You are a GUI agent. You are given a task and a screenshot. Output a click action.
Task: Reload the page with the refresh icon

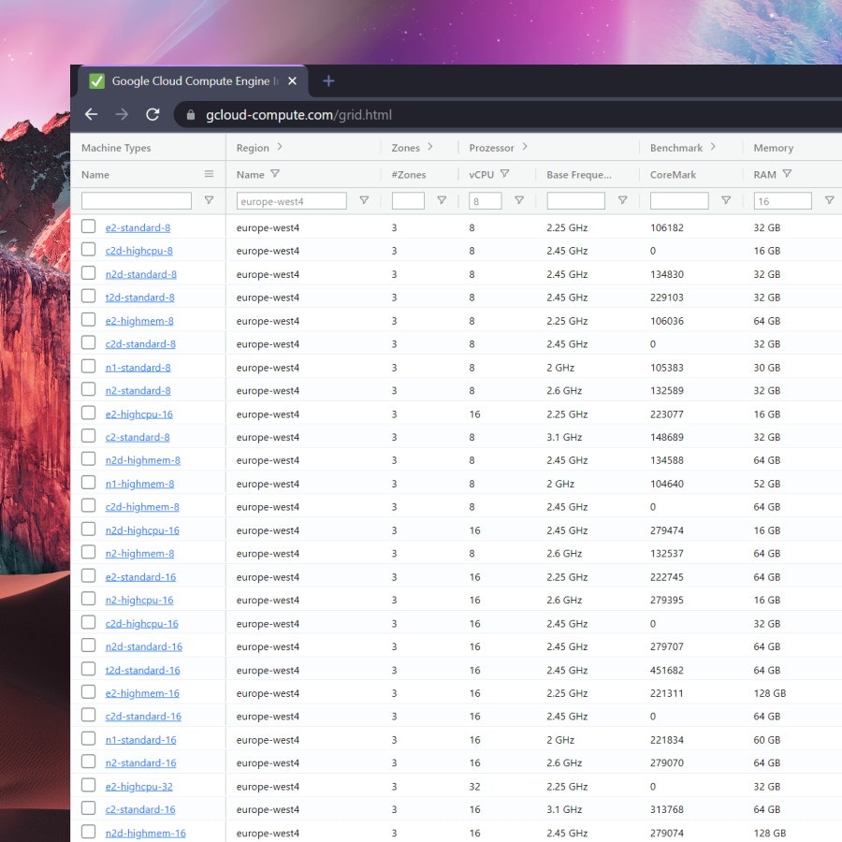tap(153, 114)
